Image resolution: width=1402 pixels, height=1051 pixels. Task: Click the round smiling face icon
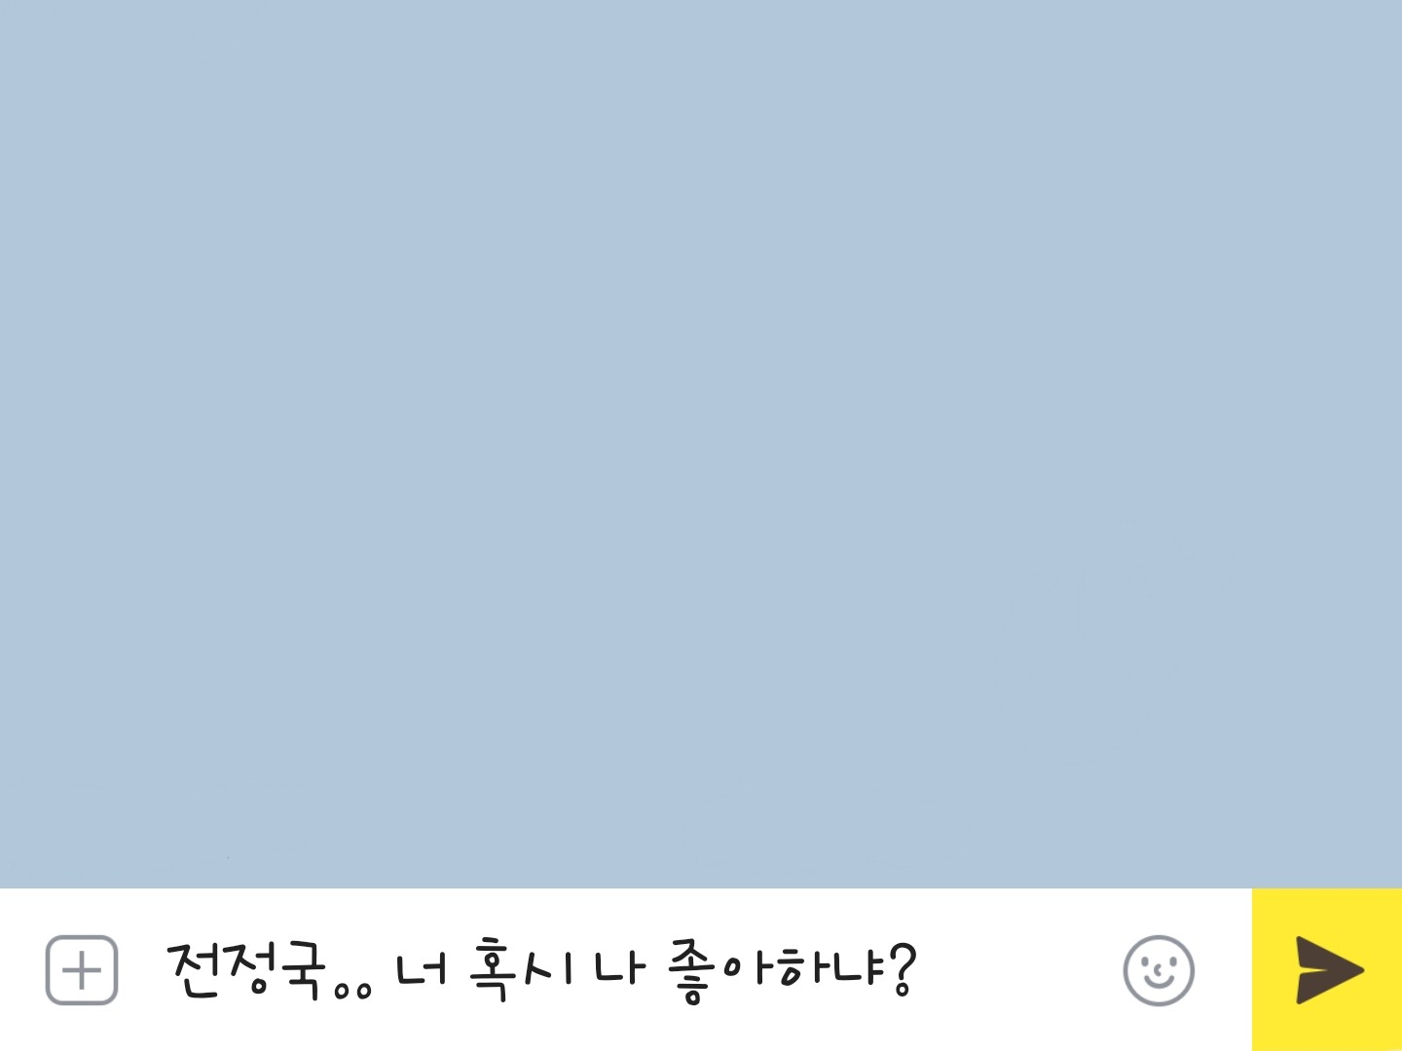pos(1159,970)
